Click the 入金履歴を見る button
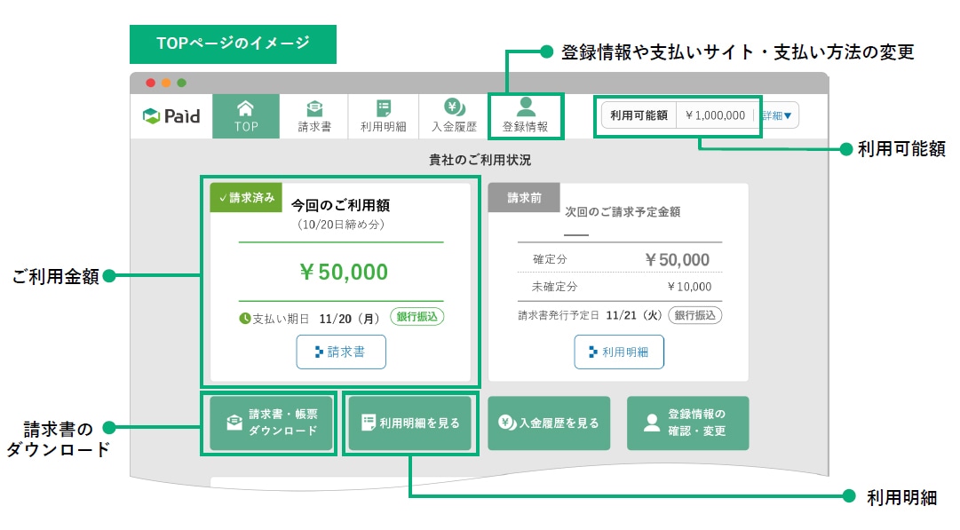The width and height of the screenshot is (960, 530). coord(549,423)
